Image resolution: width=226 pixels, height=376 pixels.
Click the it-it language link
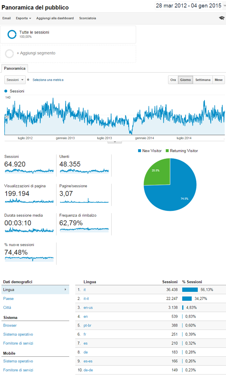pyautogui.click(x=86, y=299)
